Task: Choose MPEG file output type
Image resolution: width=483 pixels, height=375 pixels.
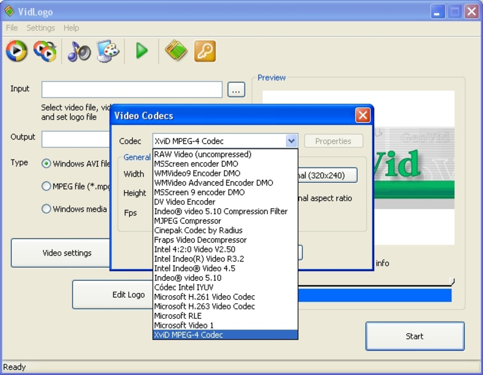Action: [46, 186]
